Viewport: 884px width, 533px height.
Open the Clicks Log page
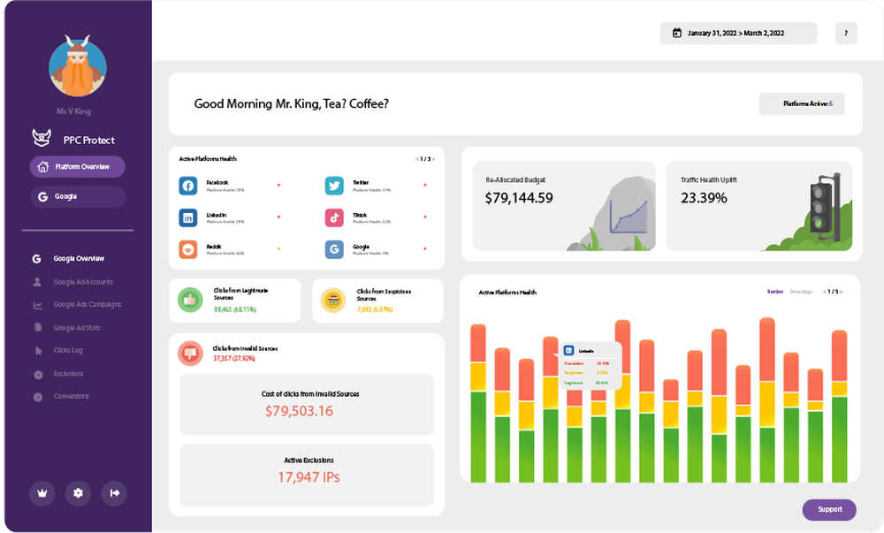[68, 350]
